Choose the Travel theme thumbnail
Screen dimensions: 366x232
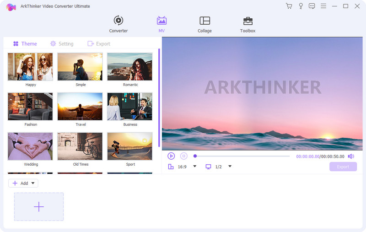click(80, 107)
